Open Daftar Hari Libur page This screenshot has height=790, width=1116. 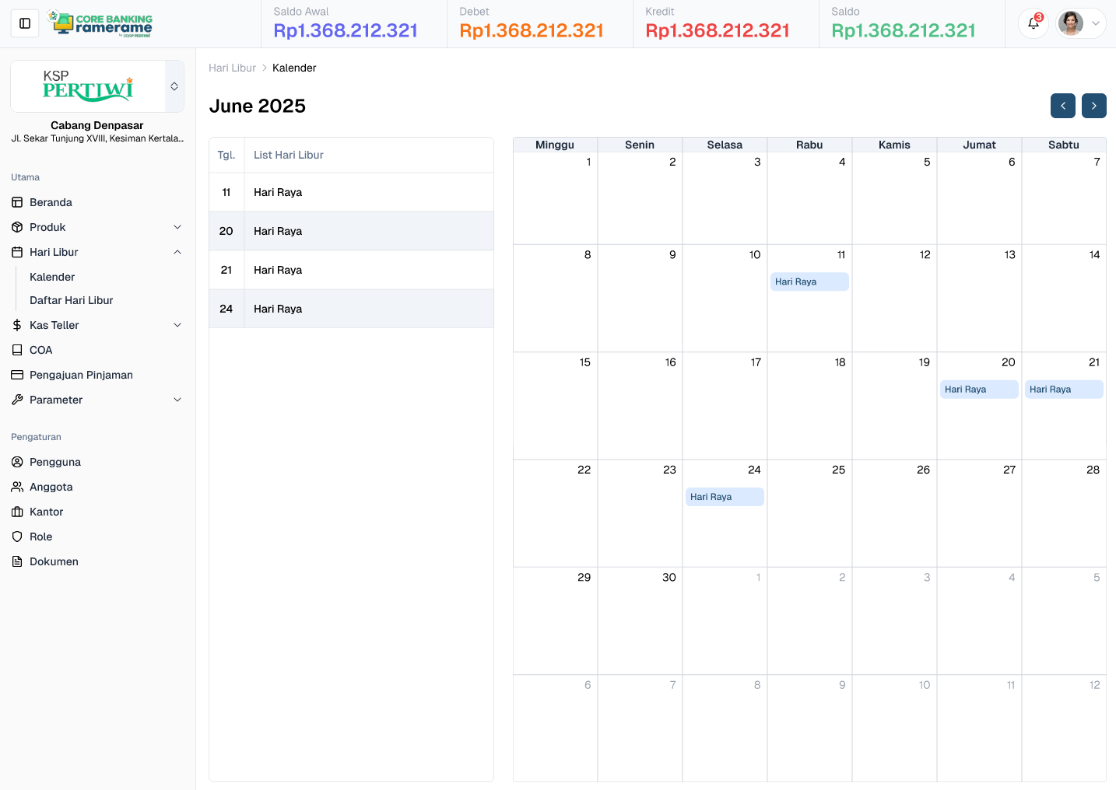point(72,300)
